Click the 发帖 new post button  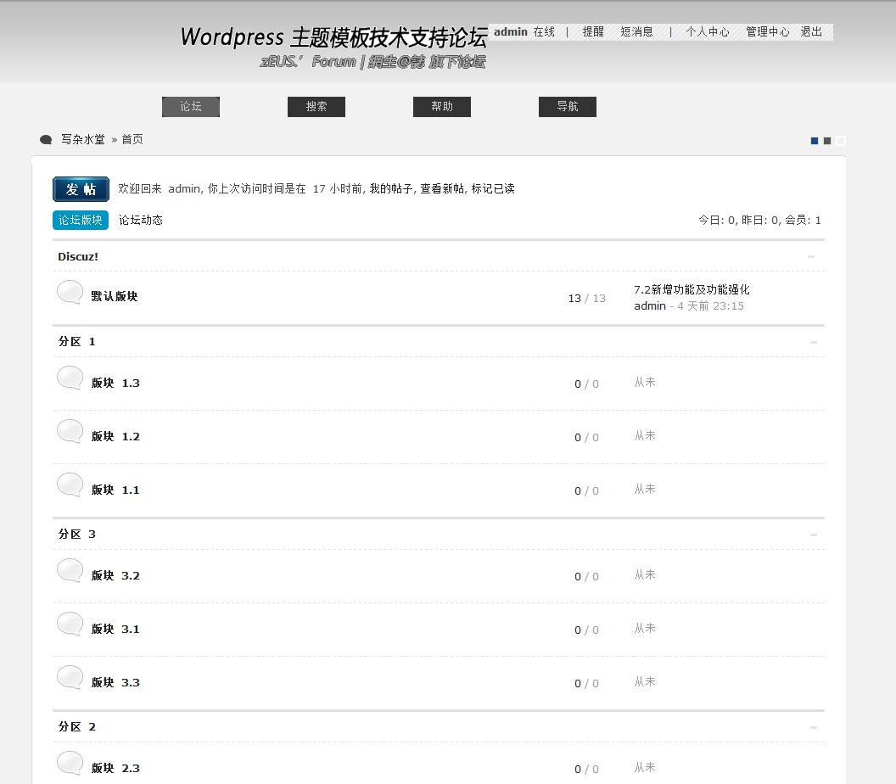81,189
